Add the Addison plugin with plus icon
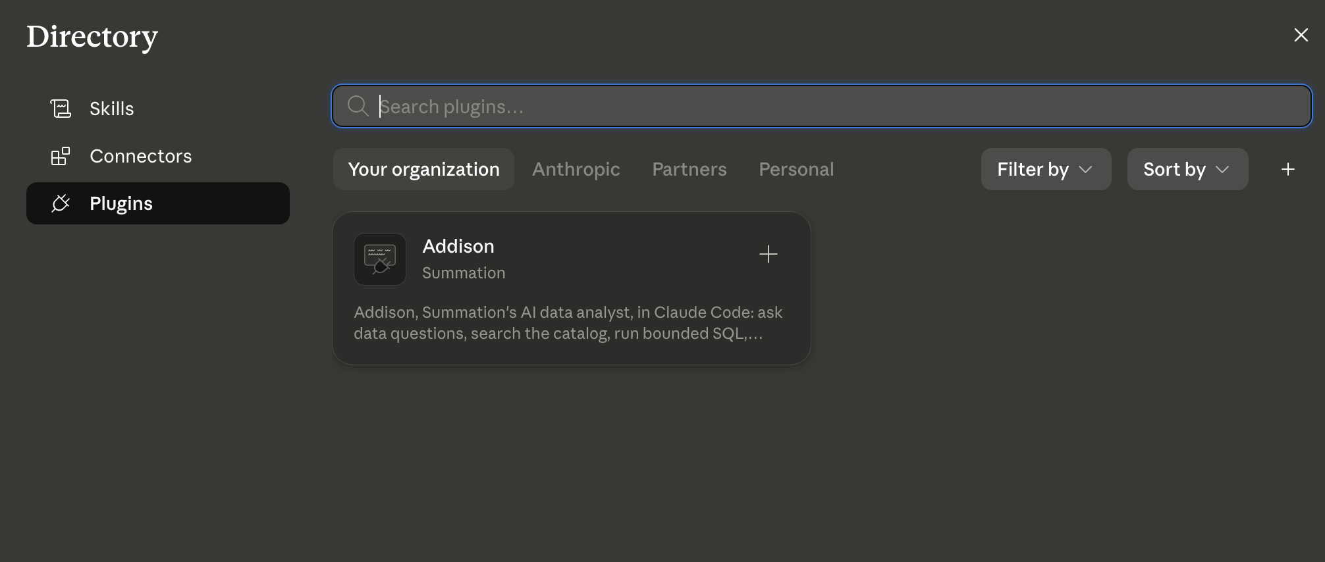 pos(769,254)
